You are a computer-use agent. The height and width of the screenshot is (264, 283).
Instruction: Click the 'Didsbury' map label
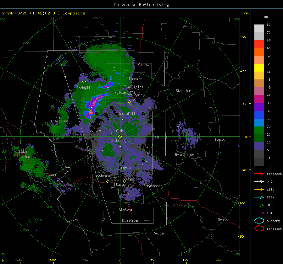point(119,141)
